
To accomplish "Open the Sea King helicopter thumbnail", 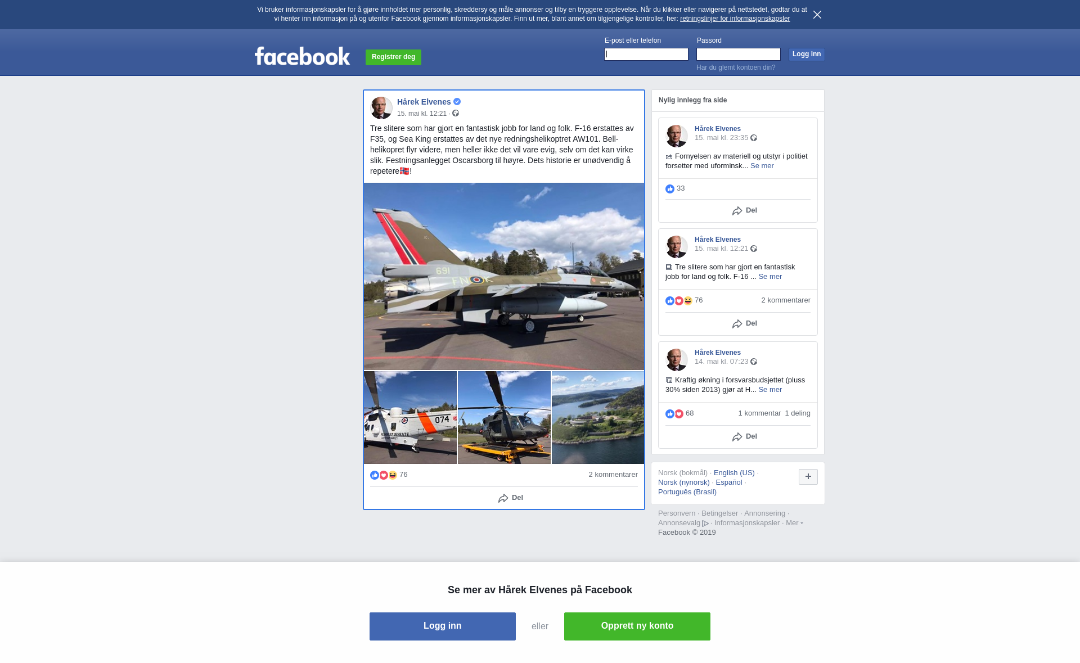I will (x=410, y=418).
